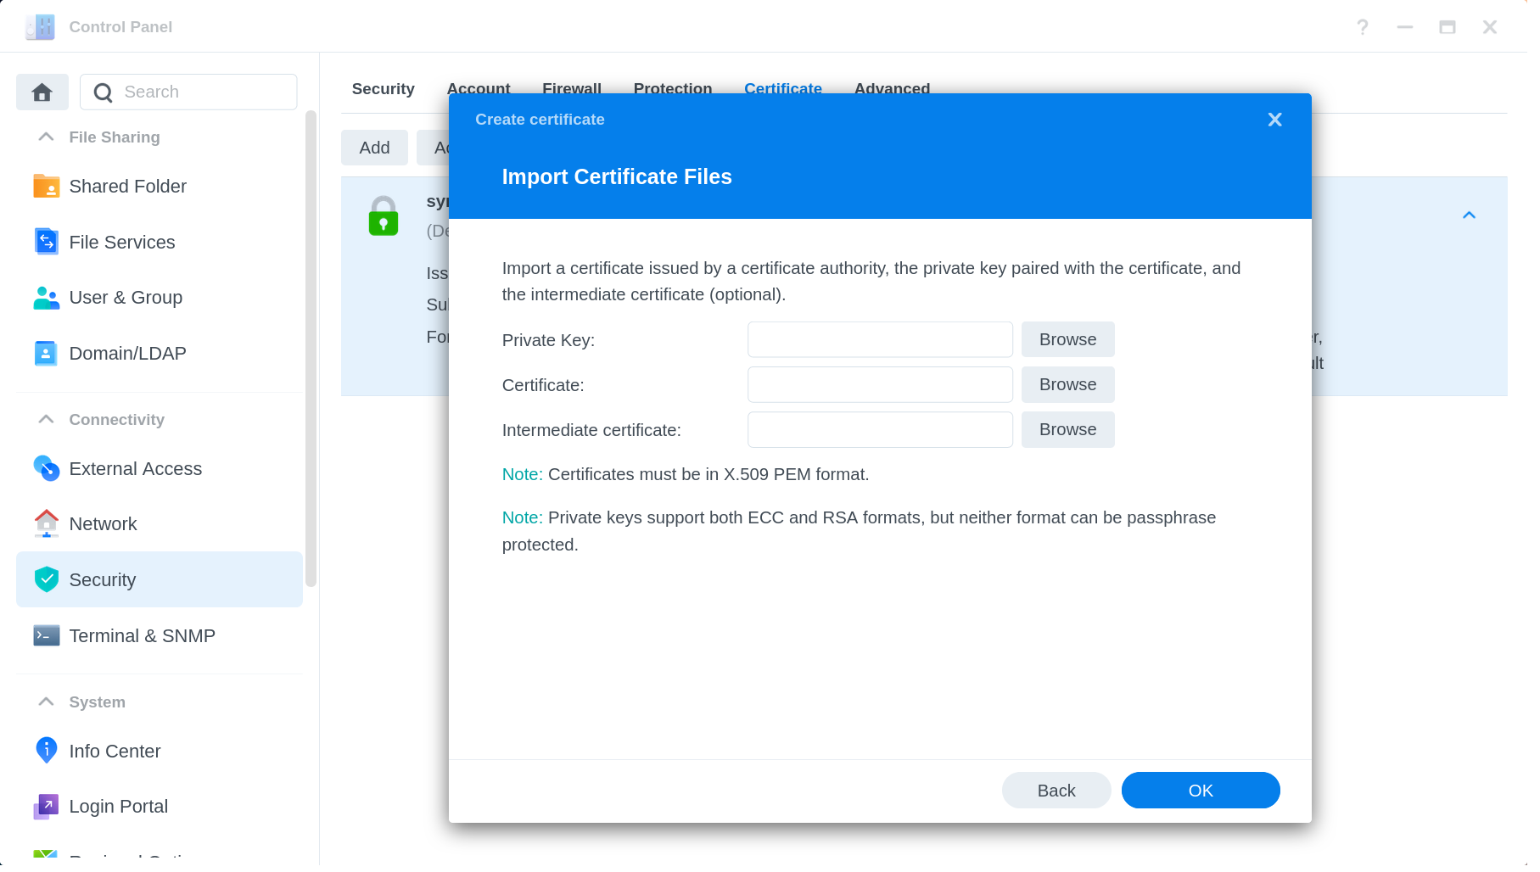Click the Intermediate certificate input field
Screen dimensions: 1540x872
880,430
